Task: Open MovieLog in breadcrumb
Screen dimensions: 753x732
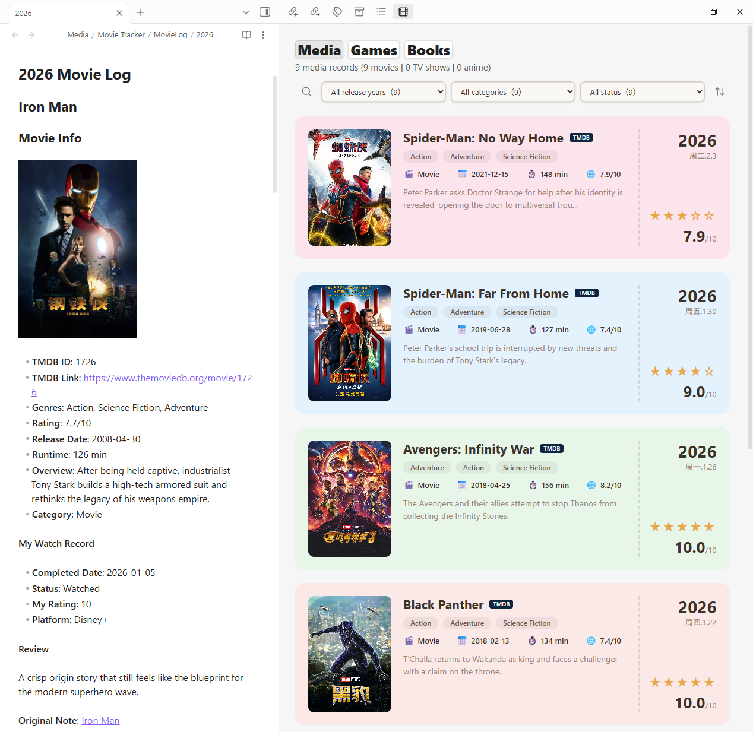Action: tap(170, 35)
